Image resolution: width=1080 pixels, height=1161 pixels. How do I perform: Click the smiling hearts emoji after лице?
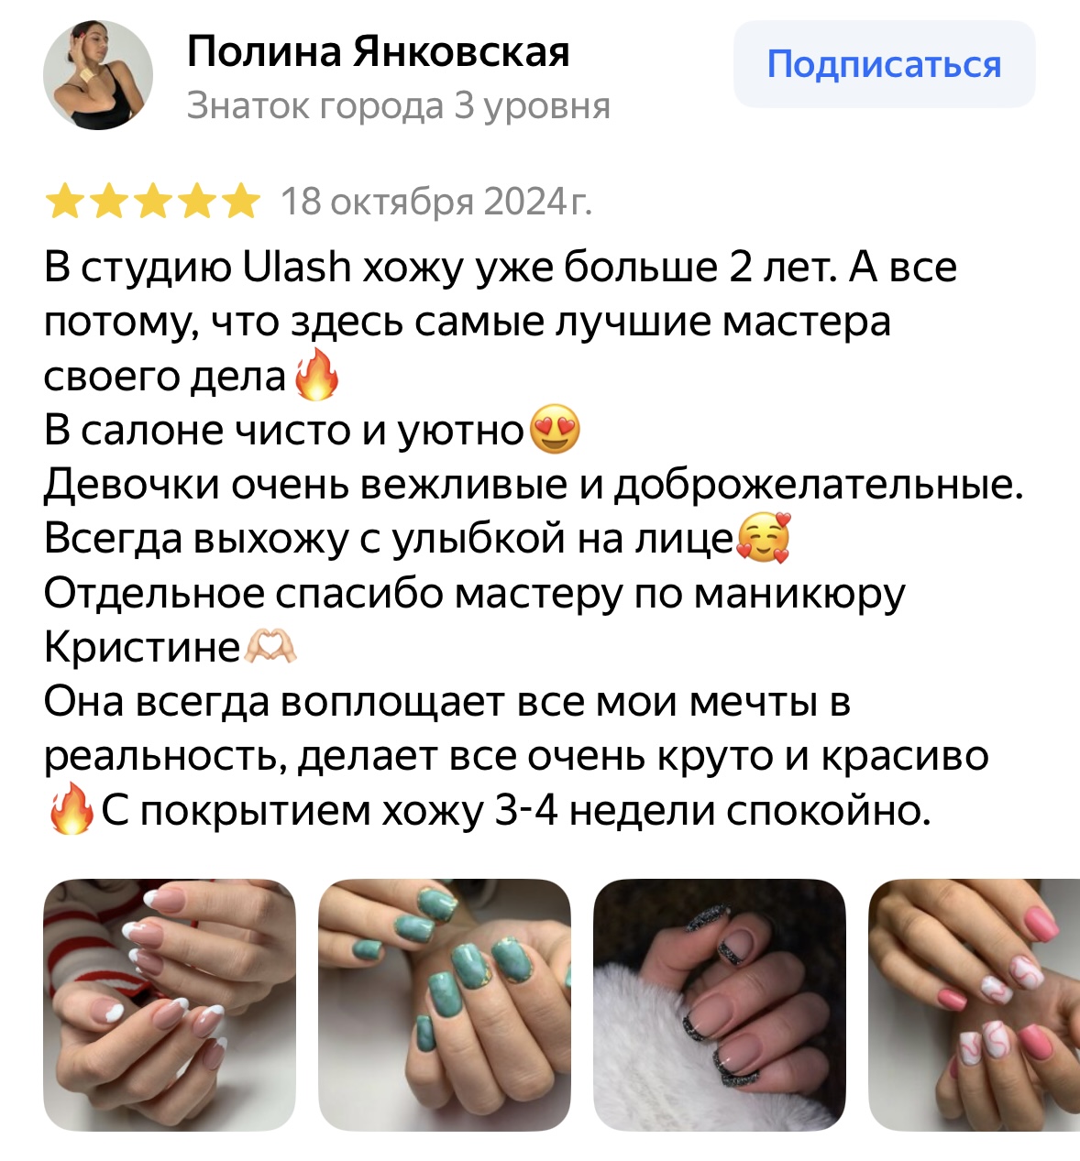[764, 538]
